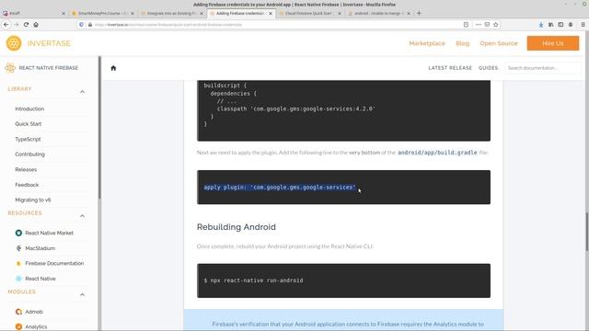Click the Search documentation field
The width and height of the screenshot is (589, 331).
[543, 68]
